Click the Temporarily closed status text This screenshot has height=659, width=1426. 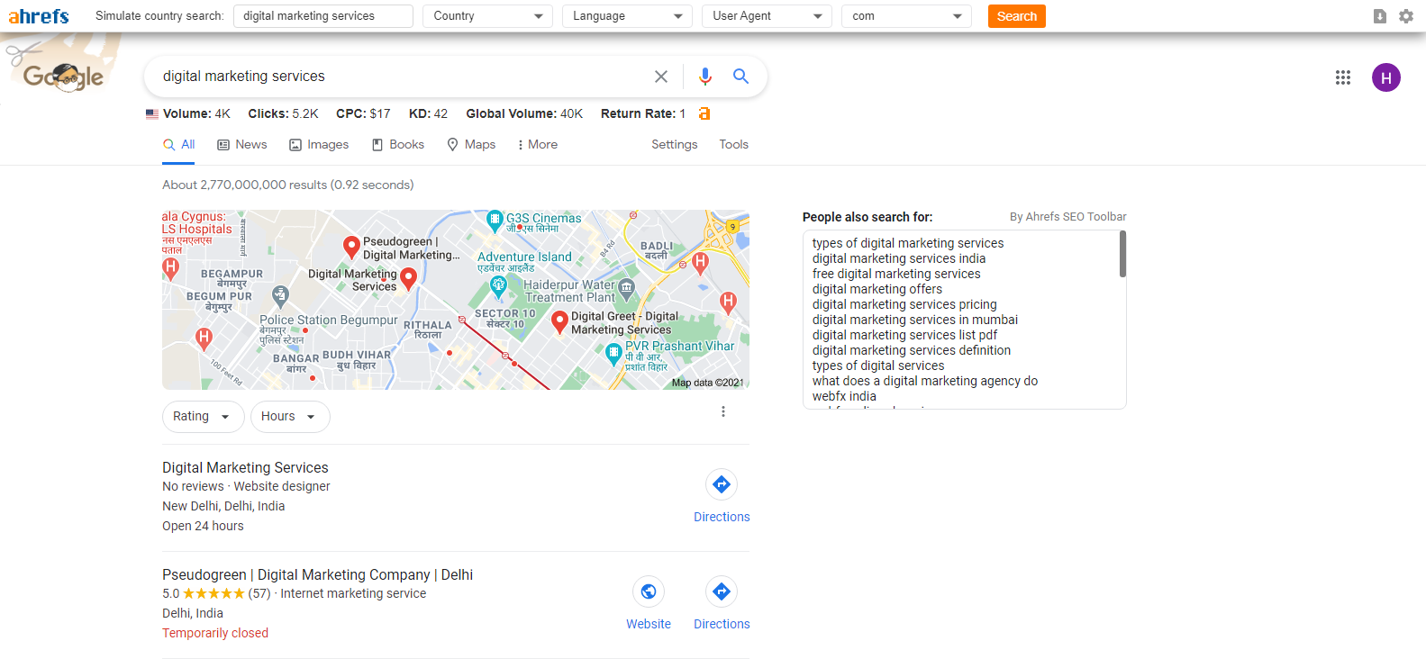pyautogui.click(x=215, y=633)
